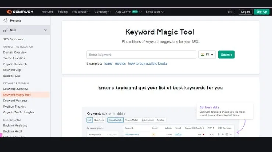Click 'Get fresh data' heading
Screen dimensions: 272x152
(x=209, y=108)
